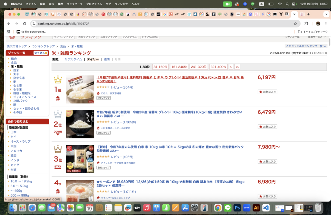Screen dimensions: 331x215
Task: Open the Chrome extensions puzzle icon
Action: pos(306,24)
